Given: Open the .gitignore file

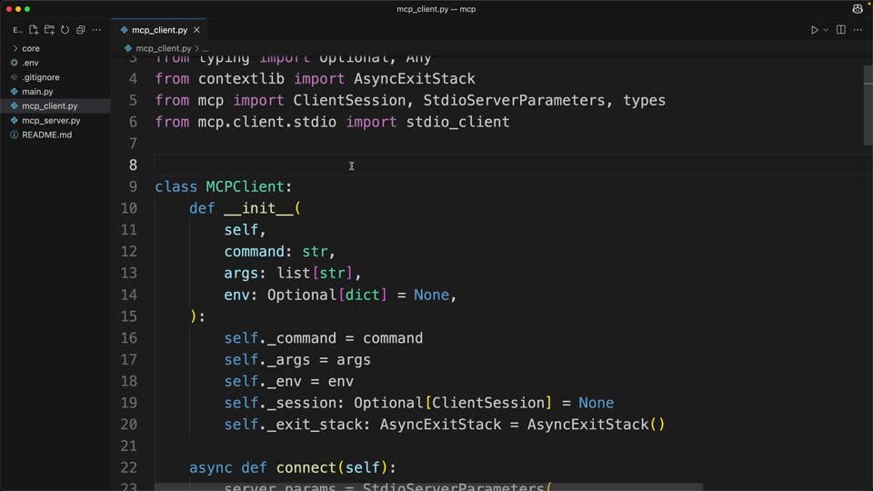Looking at the screenshot, I should [x=55, y=77].
